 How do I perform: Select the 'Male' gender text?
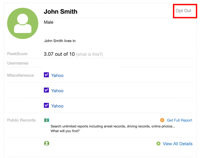49,22
